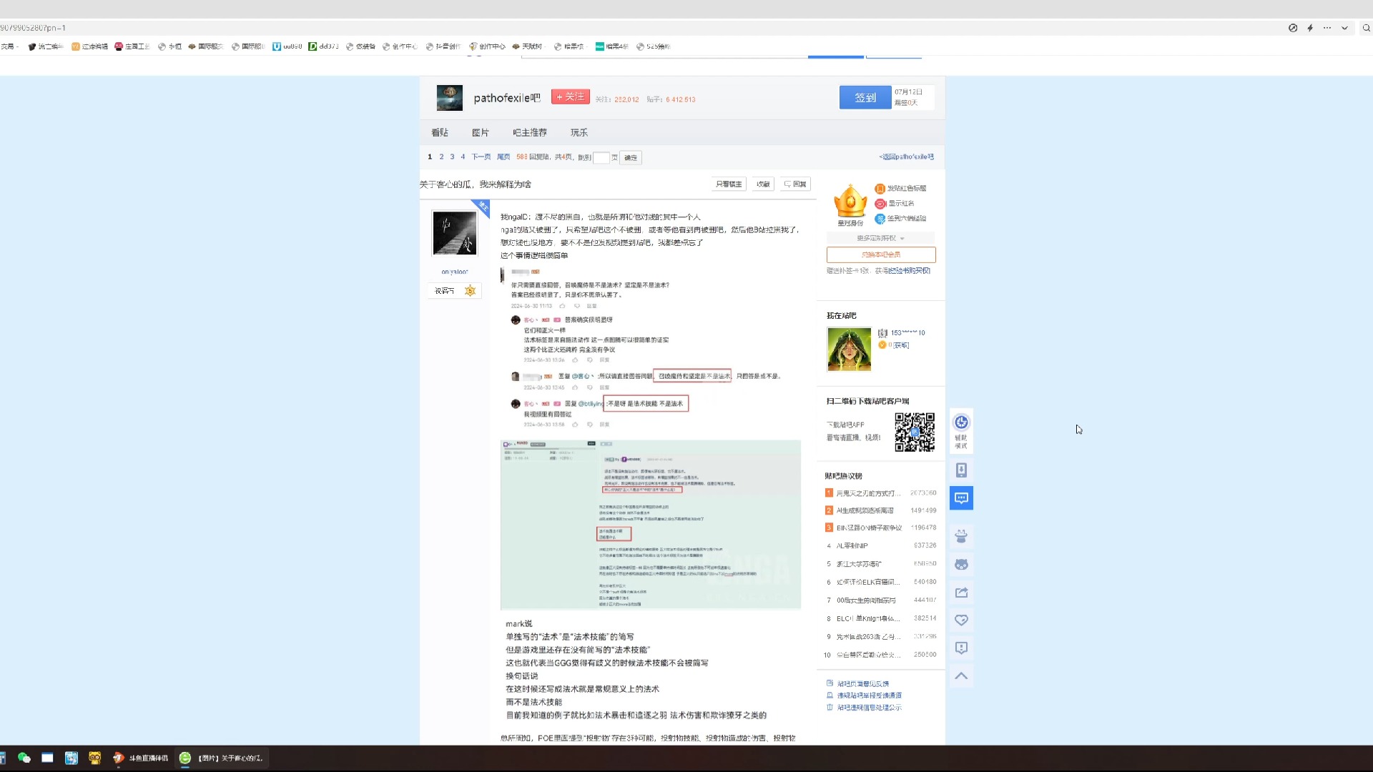The width and height of the screenshot is (1373, 772).
Task: Click the back-to-top chevron icon
Action: coord(961,676)
